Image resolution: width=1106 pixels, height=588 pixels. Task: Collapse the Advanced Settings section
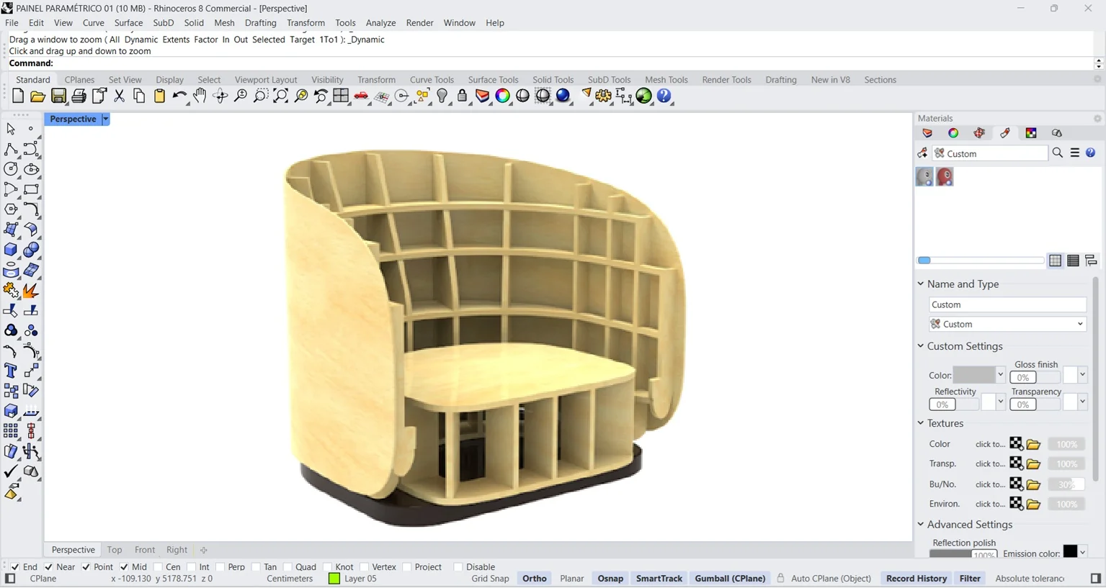coord(921,524)
